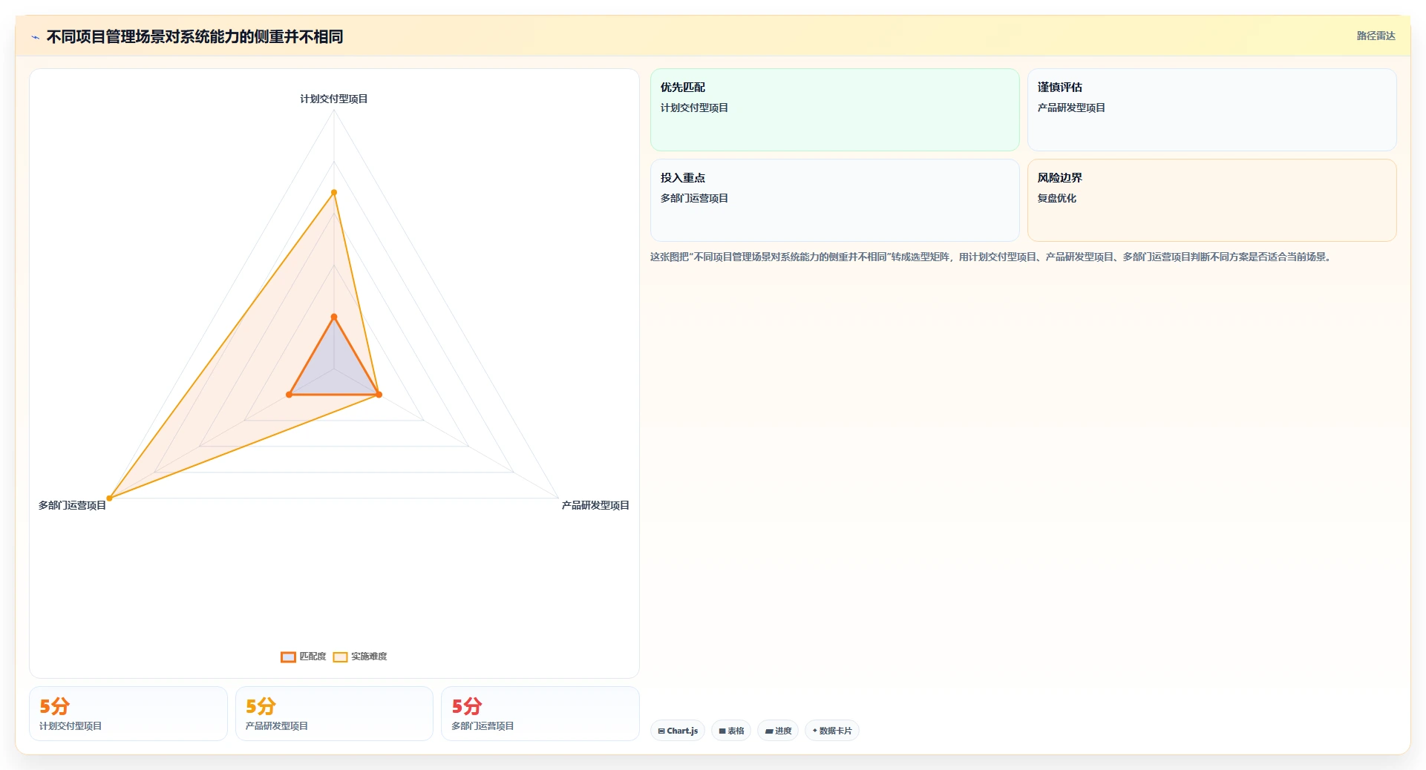Screen dimensions: 1426x770
Task: Click the description paragraph starting with 这张图把
Action: pyautogui.click(x=992, y=257)
